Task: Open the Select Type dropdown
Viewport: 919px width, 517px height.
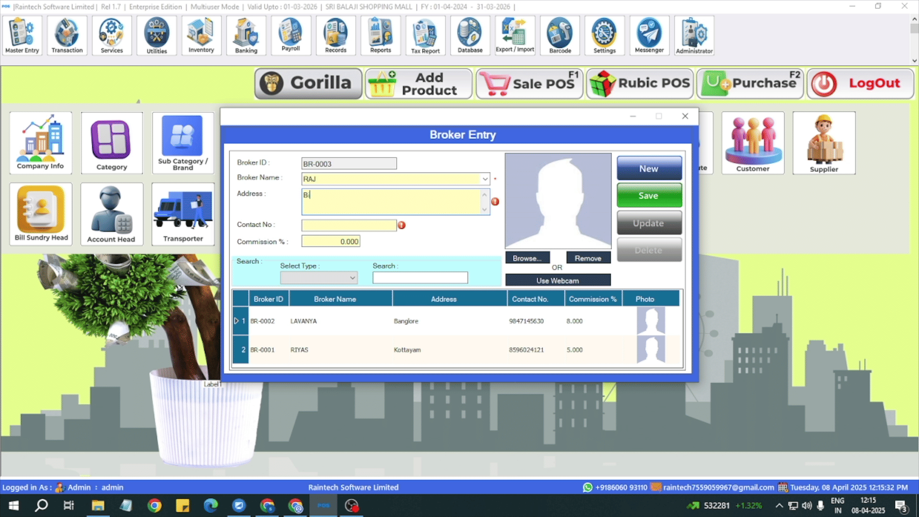Action: (352, 278)
